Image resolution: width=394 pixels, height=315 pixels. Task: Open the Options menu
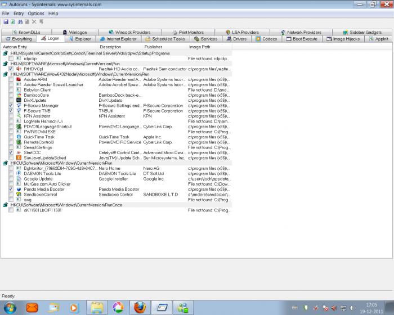[36, 13]
